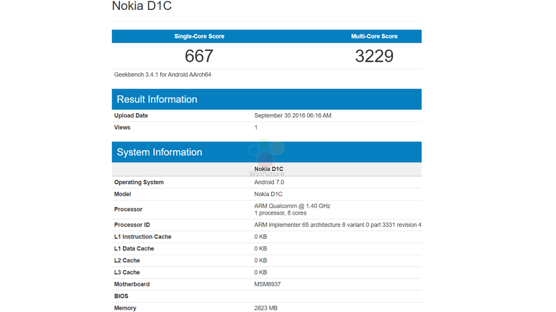
Task: Click the Multi-Core Score header
Action: coord(374,36)
